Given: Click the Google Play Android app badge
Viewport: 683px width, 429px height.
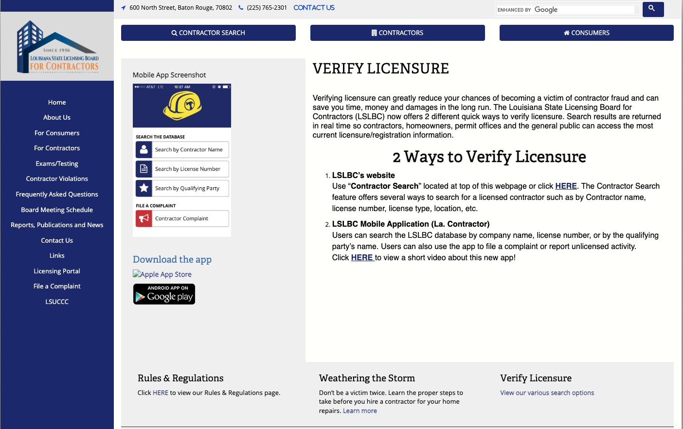Looking at the screenshot, I should pos(164,294).
